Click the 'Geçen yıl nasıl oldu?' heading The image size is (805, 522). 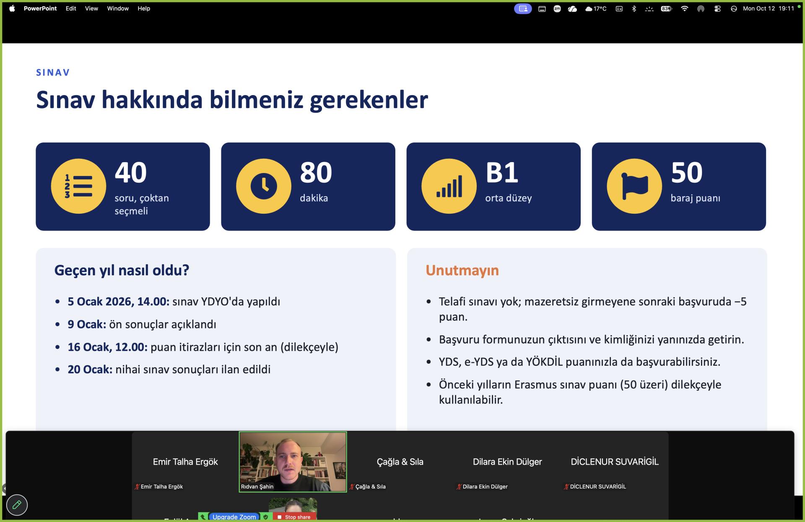pos(122,270)
